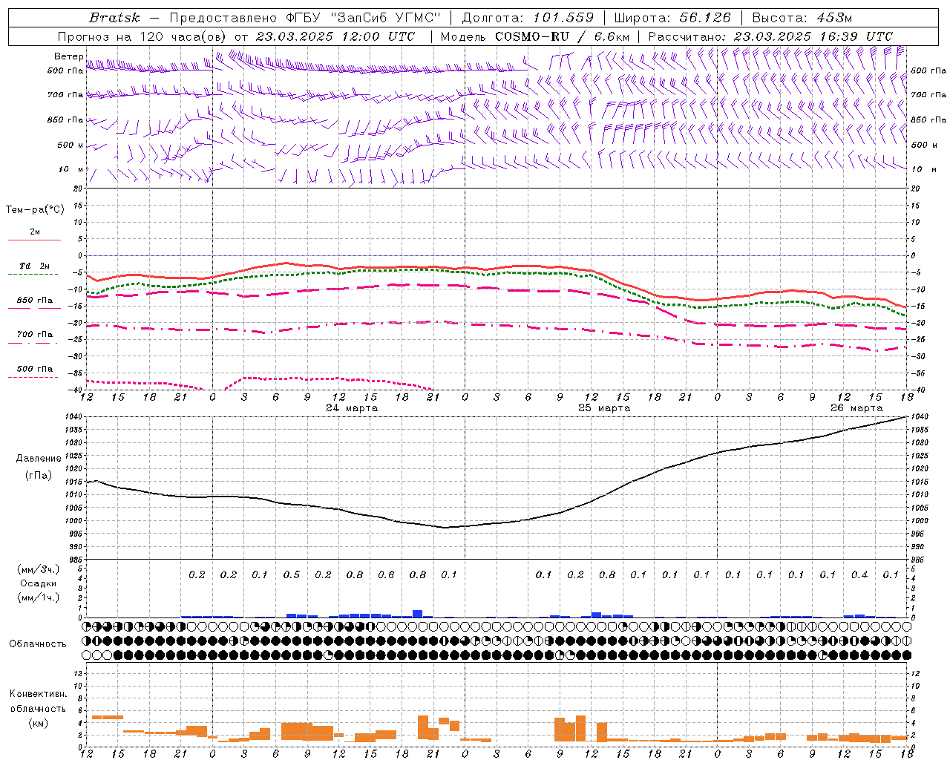This screenshot has width=950, height=760.
Task: Click the pink dotted line sample under legend "500 гПа"
Action: tap(33, 377)
